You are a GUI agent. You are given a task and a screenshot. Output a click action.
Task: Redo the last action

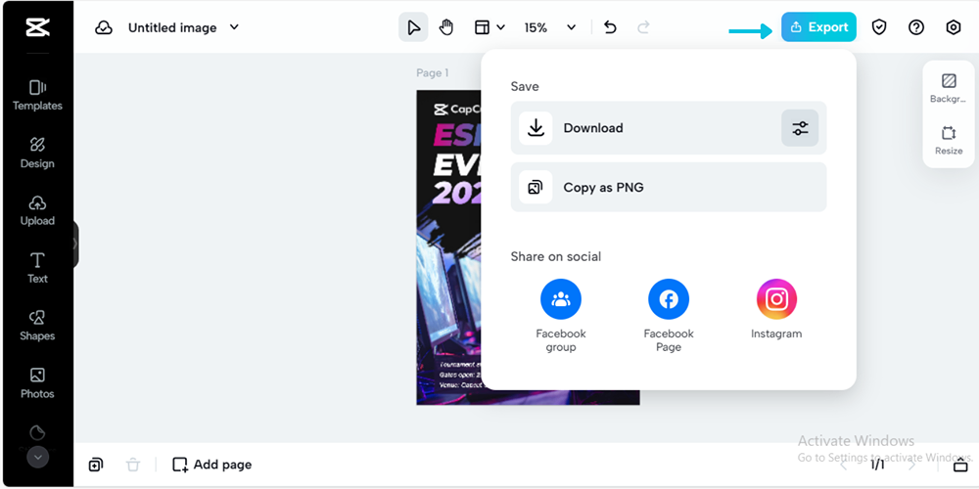[x=643, y=27]
